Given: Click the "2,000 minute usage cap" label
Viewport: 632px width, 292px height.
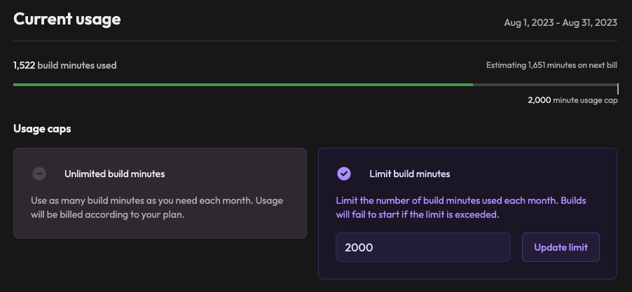Looking at the screenshot, I should tap(572, 100).
